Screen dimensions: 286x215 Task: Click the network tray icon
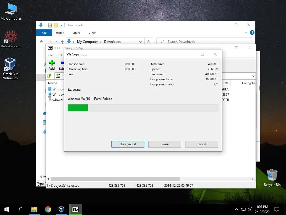pos(243,209)
